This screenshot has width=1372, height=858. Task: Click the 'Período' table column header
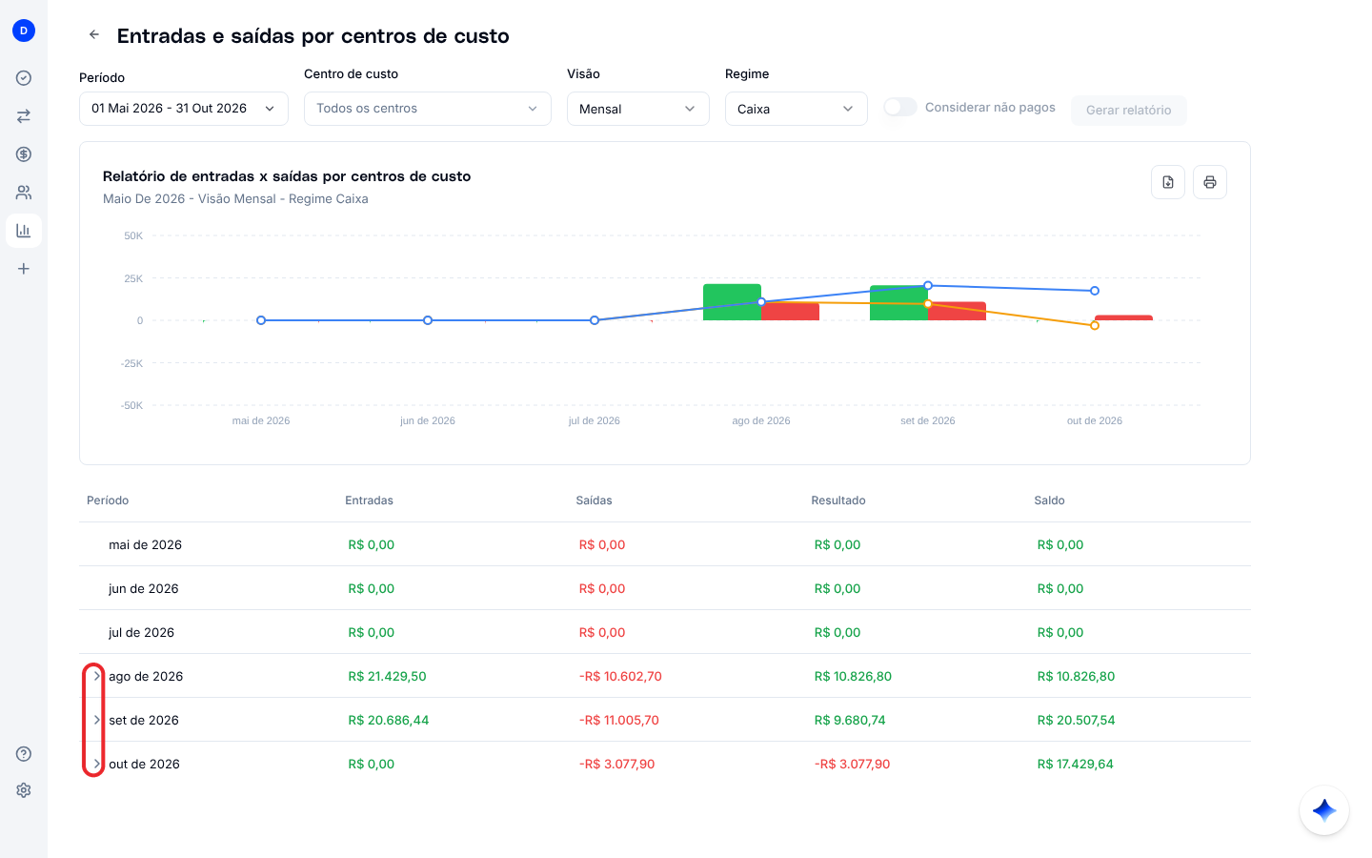click(108, 500)
